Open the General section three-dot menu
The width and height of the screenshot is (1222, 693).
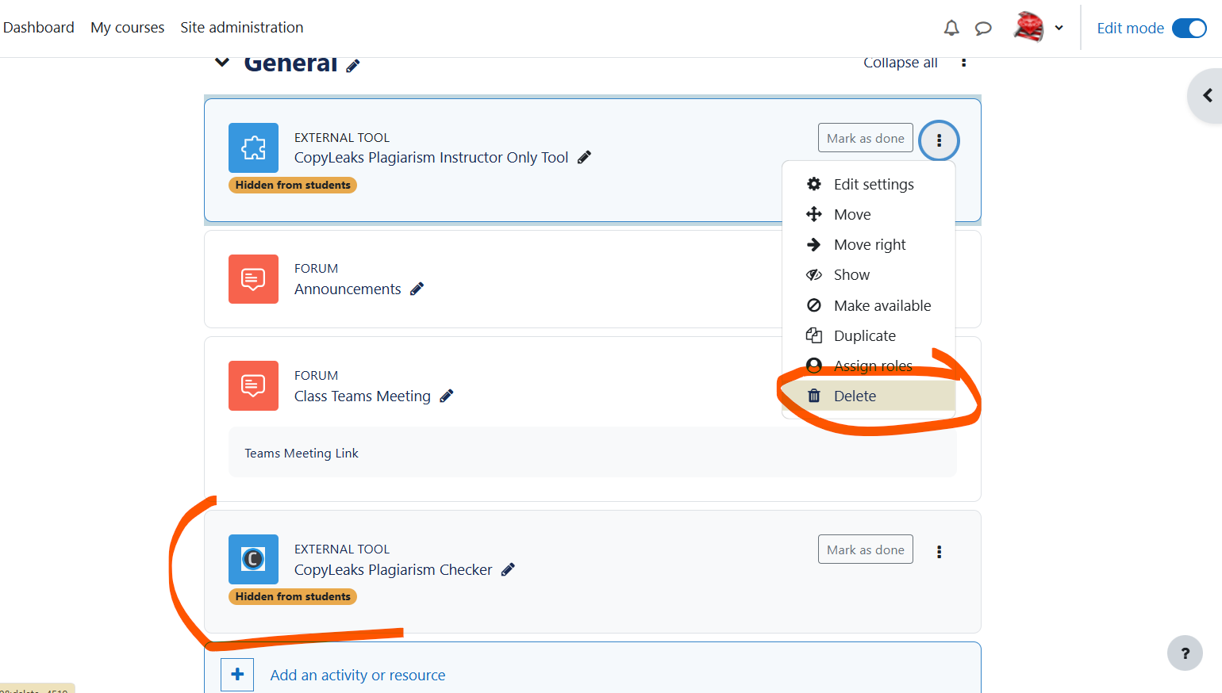coord(963,62)
